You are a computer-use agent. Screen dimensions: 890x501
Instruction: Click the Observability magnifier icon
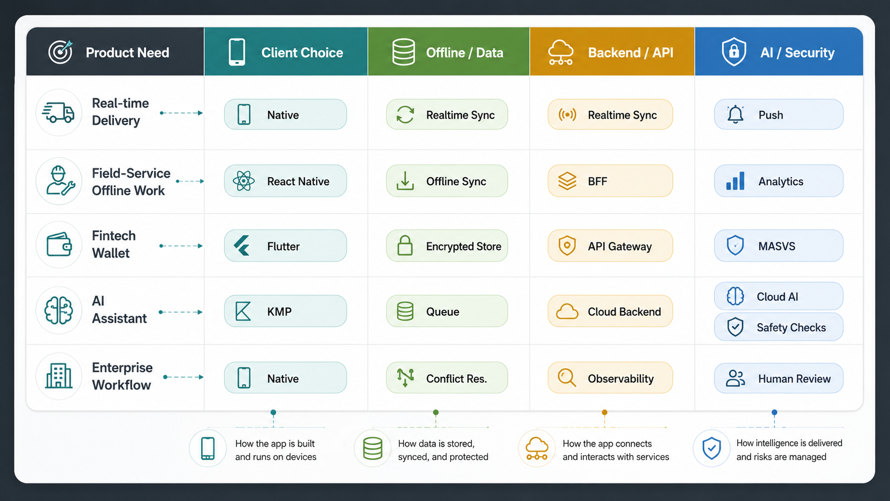567,378
